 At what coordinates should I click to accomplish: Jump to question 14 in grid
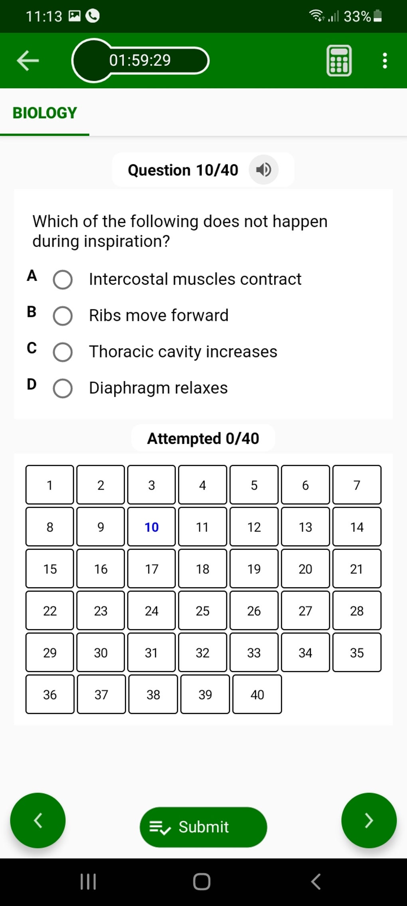[357, 527]
